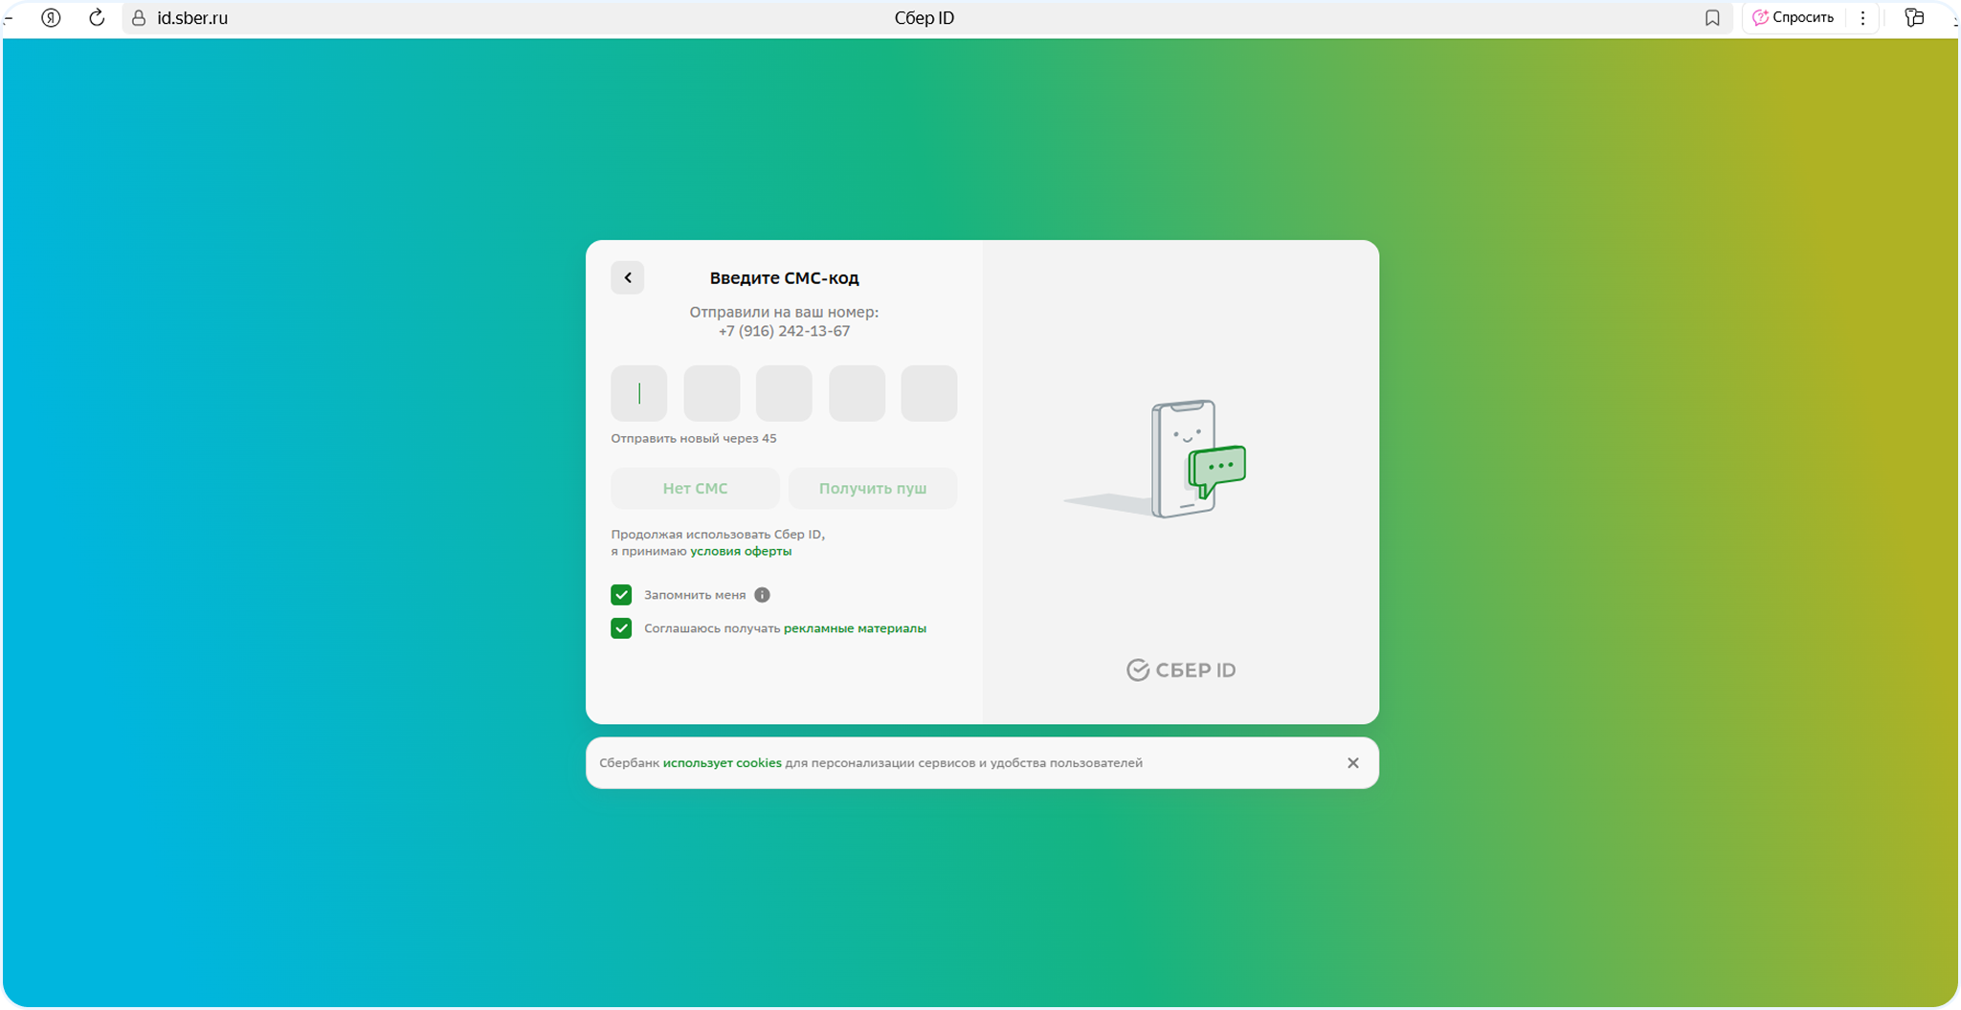
Task: Click the info icon beside Запомнить меня
Action: 762,595
